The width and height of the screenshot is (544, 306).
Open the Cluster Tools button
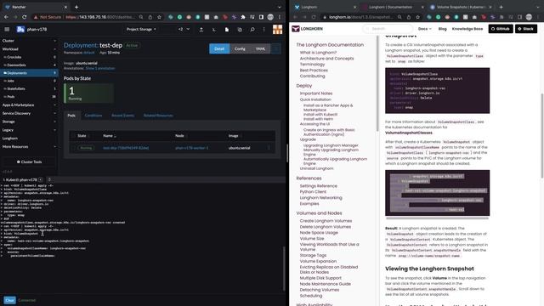tap(29, 162)
